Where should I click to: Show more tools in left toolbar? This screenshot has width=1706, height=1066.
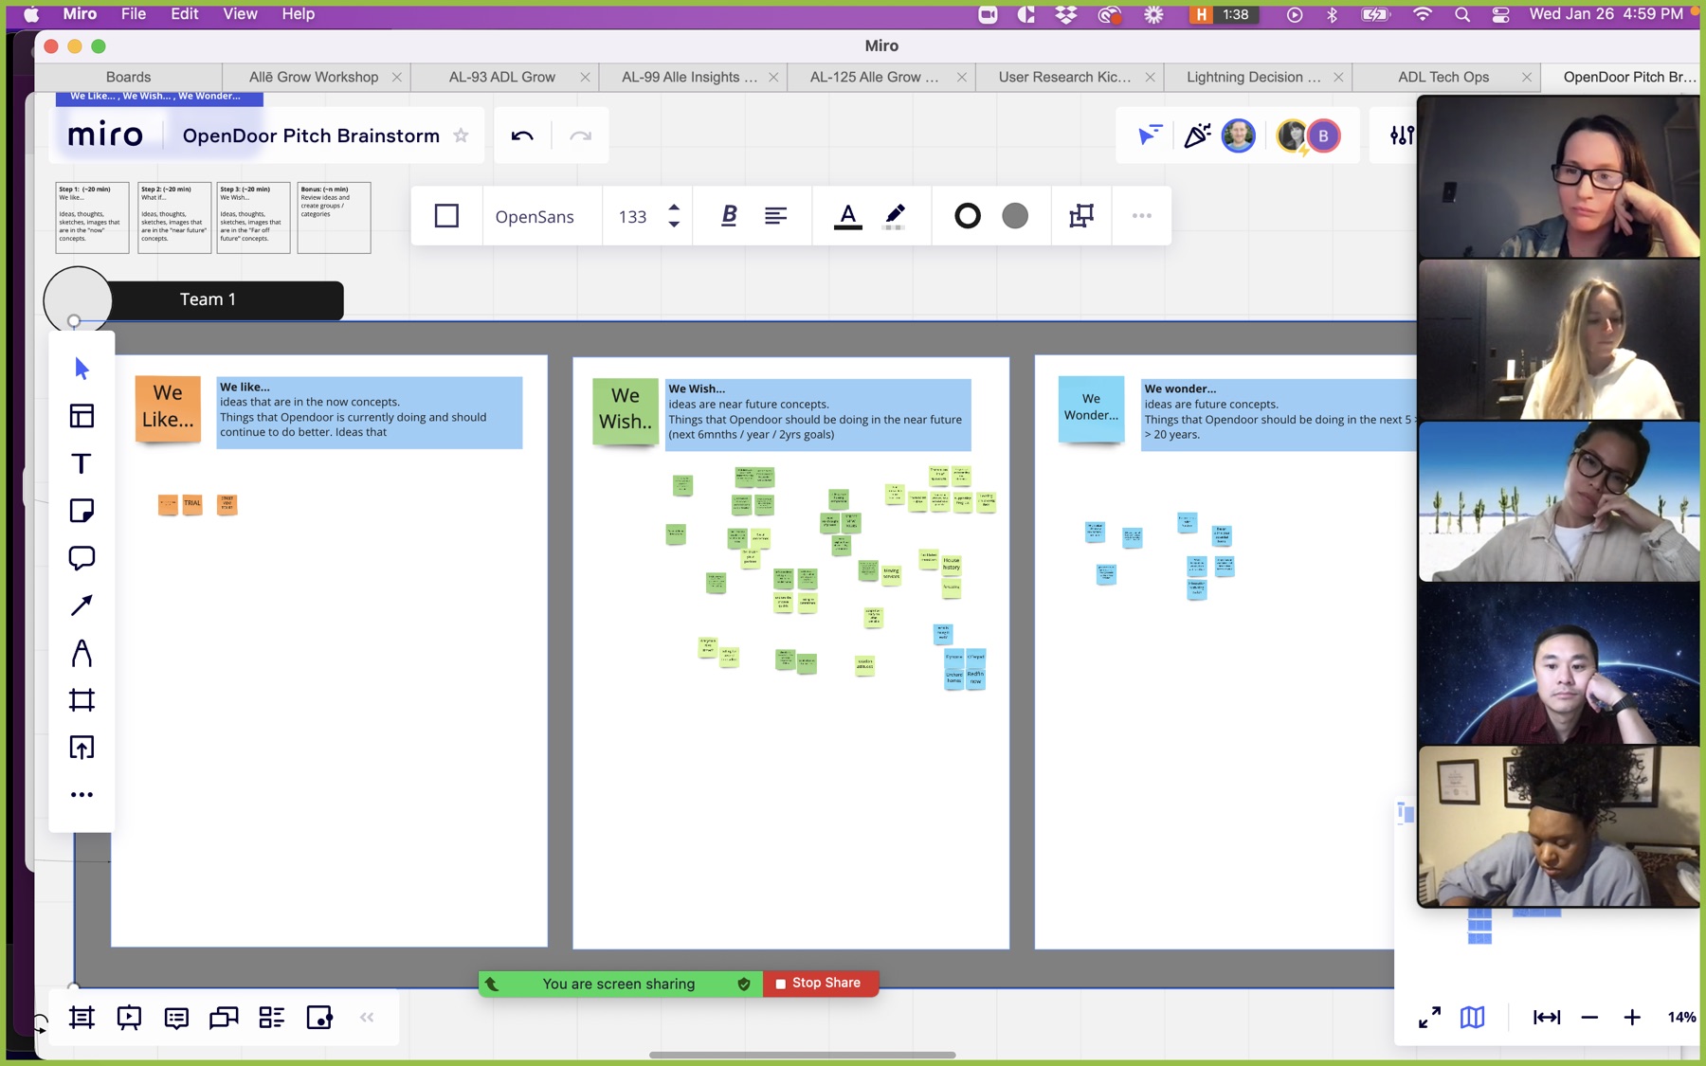(82, 795)
